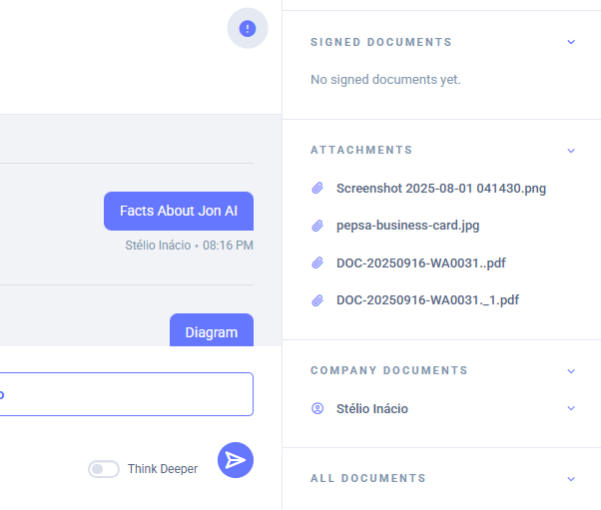This screenshot has height=510, width=601.
Task: Click the paperclip icon beside DOC-20250916-WA0031._1.pdf
Action: tap(317, 300)
